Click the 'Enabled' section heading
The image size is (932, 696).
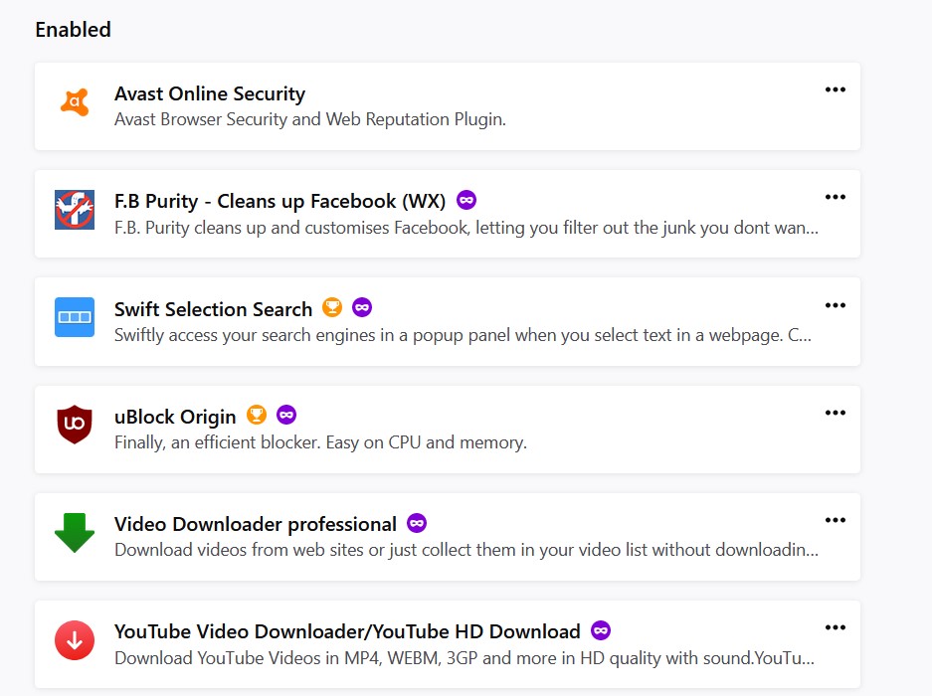(74, 30)
